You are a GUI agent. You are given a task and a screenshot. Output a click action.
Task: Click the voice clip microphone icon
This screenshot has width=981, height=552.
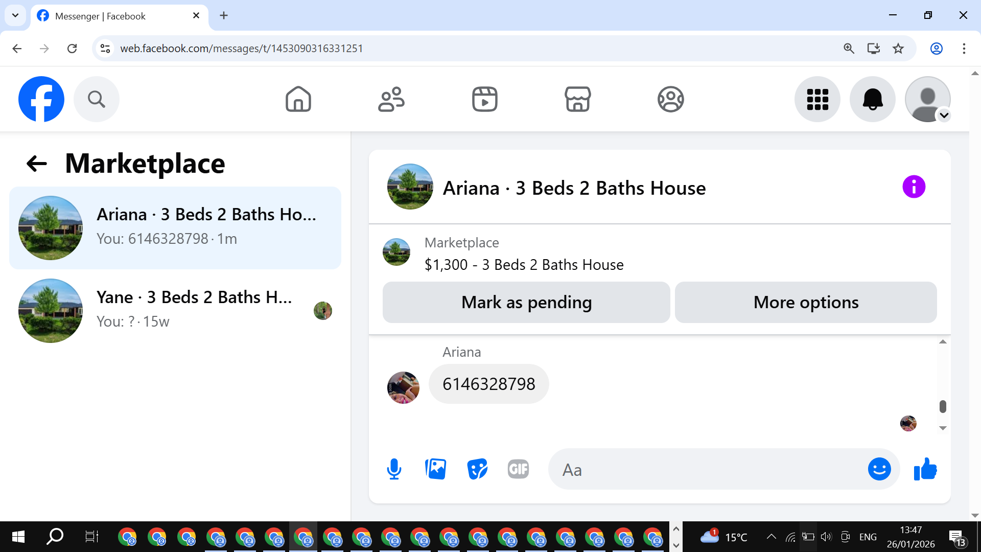pyautogui.click(x=394, y=469)
